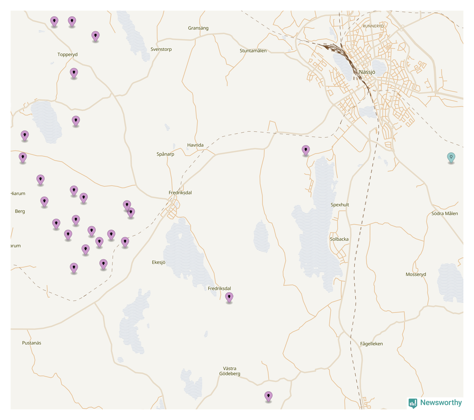474x420 pixels.
Task: Select the purple marker southwest of Nässjö town
Action: pos(306,150)
